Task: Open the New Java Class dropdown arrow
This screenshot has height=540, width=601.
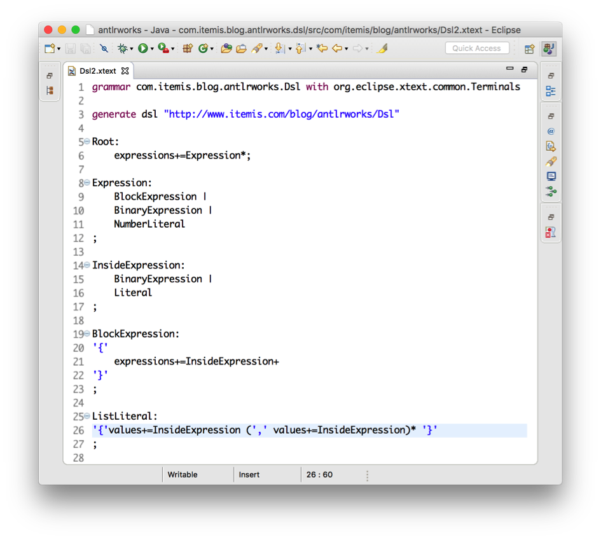Action: (212, 49)
